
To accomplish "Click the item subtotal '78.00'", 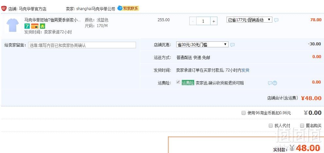I will pos(316,20).
